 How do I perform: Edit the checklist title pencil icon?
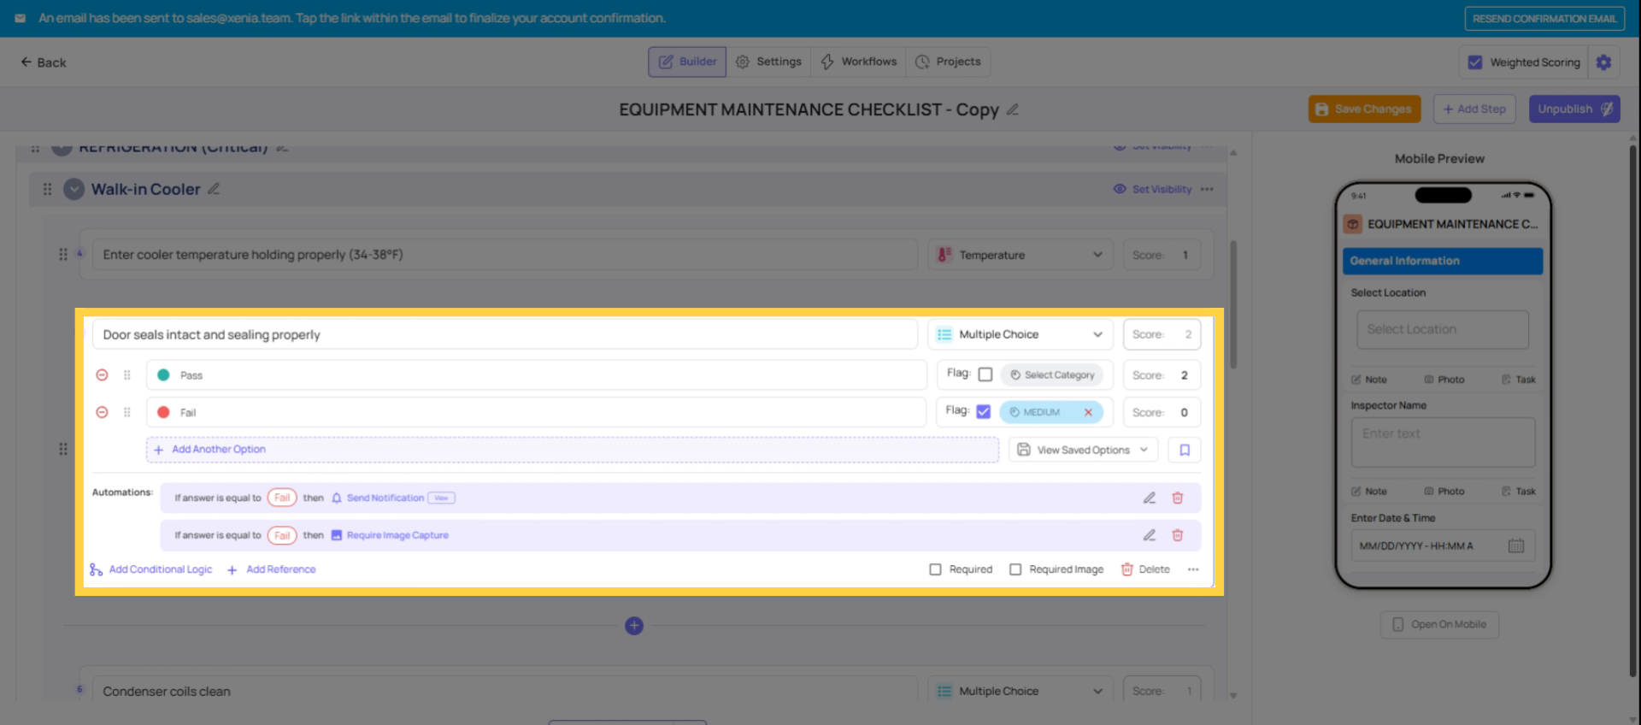click(1013, 109)
